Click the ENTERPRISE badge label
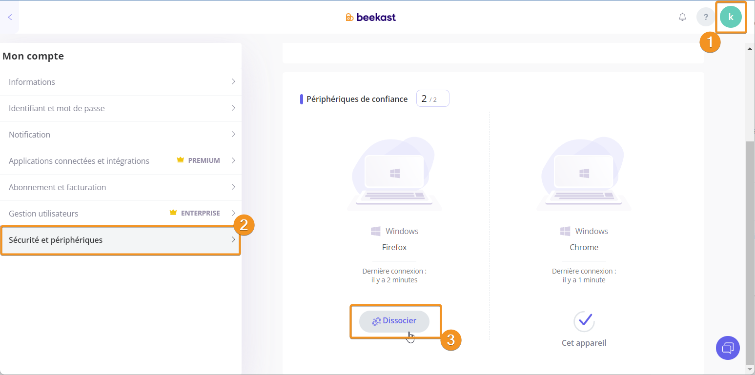 click(x=201, y=213)
